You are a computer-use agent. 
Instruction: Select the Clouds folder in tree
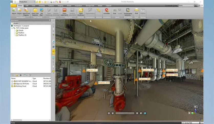[21, 30]
